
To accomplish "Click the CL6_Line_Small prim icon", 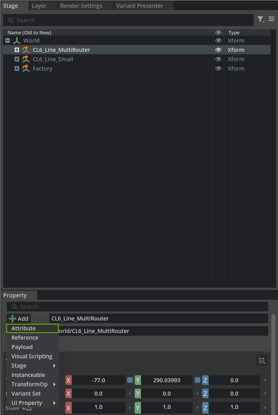I will click(26, 59).
